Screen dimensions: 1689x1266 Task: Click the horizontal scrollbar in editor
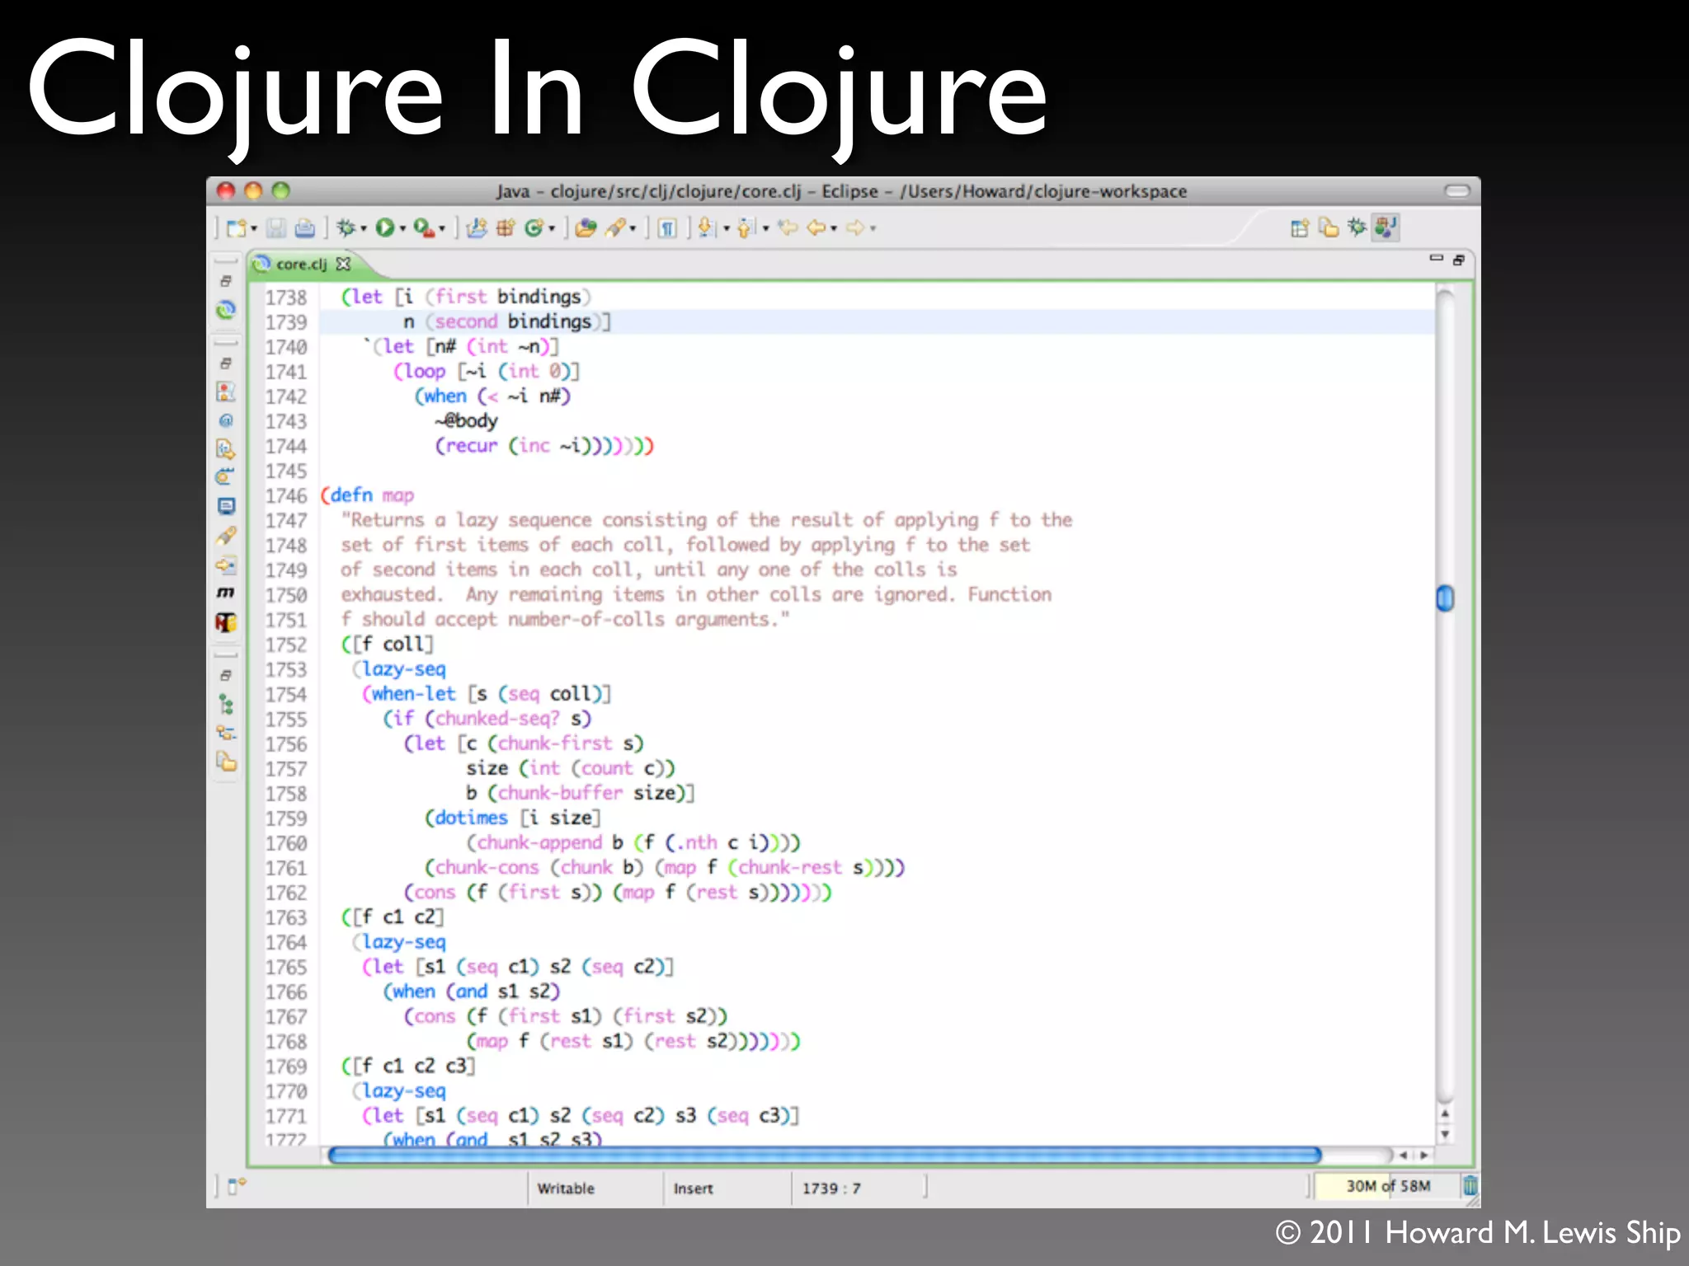825,1155
